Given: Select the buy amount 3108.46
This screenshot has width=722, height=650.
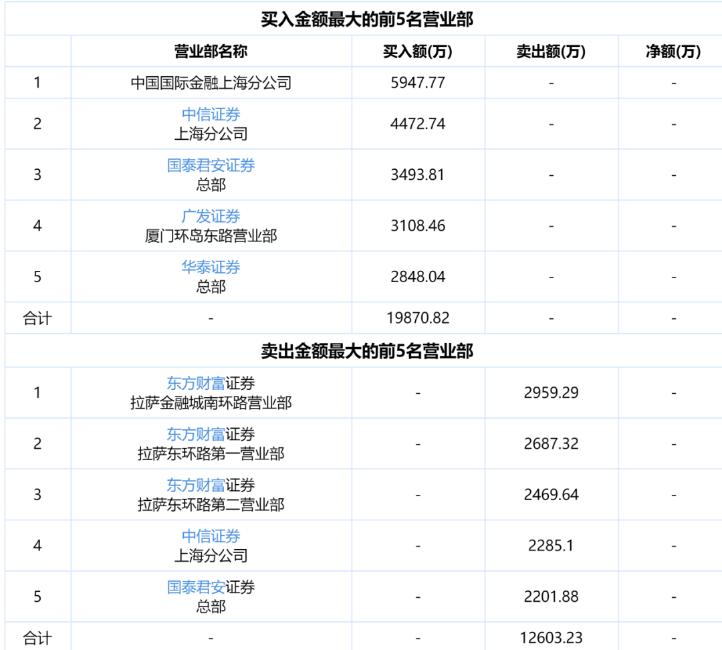Looking at the screenshot, I should coord(418,226).
